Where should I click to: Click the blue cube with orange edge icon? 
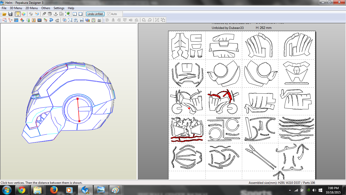(x=37, y=14)
